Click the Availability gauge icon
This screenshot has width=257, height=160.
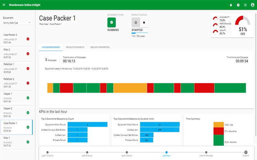215,18
